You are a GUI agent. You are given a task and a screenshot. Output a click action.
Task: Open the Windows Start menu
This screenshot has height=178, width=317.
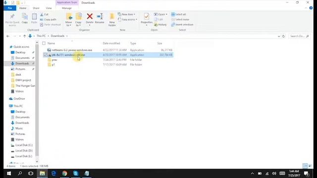coord(9,174)
